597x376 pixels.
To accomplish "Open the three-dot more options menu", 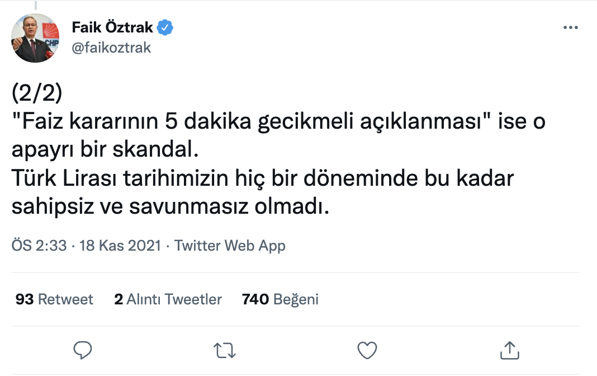I will pos(570,28).
